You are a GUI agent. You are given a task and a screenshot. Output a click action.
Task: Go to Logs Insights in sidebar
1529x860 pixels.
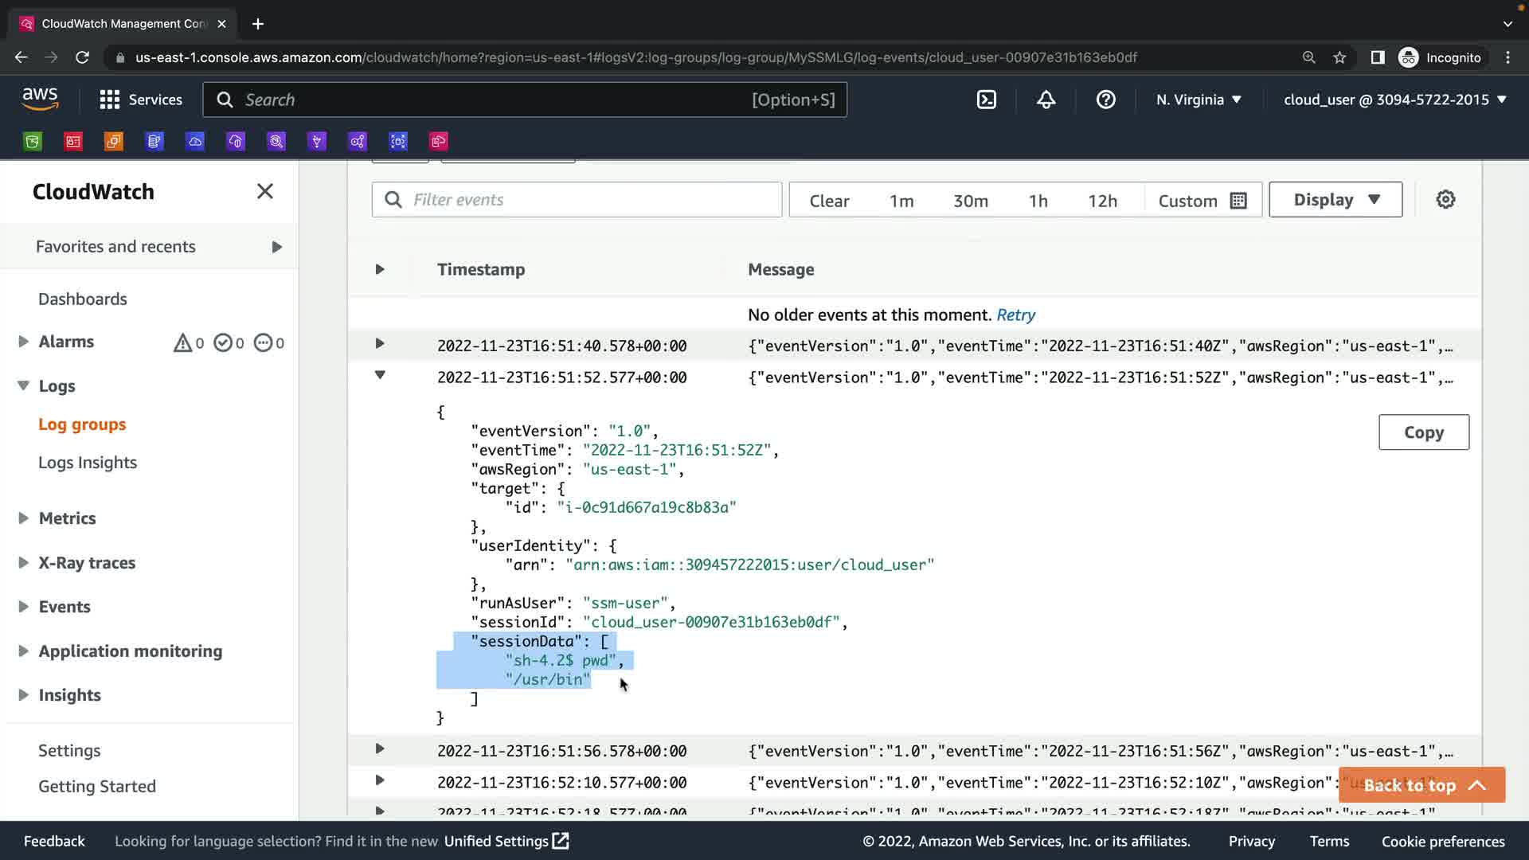pyautogui.click(x=88, y=463)
